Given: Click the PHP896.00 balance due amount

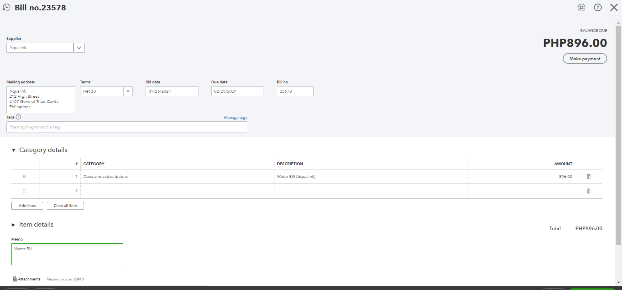Looking at the screenshot, I should (575, 43).
